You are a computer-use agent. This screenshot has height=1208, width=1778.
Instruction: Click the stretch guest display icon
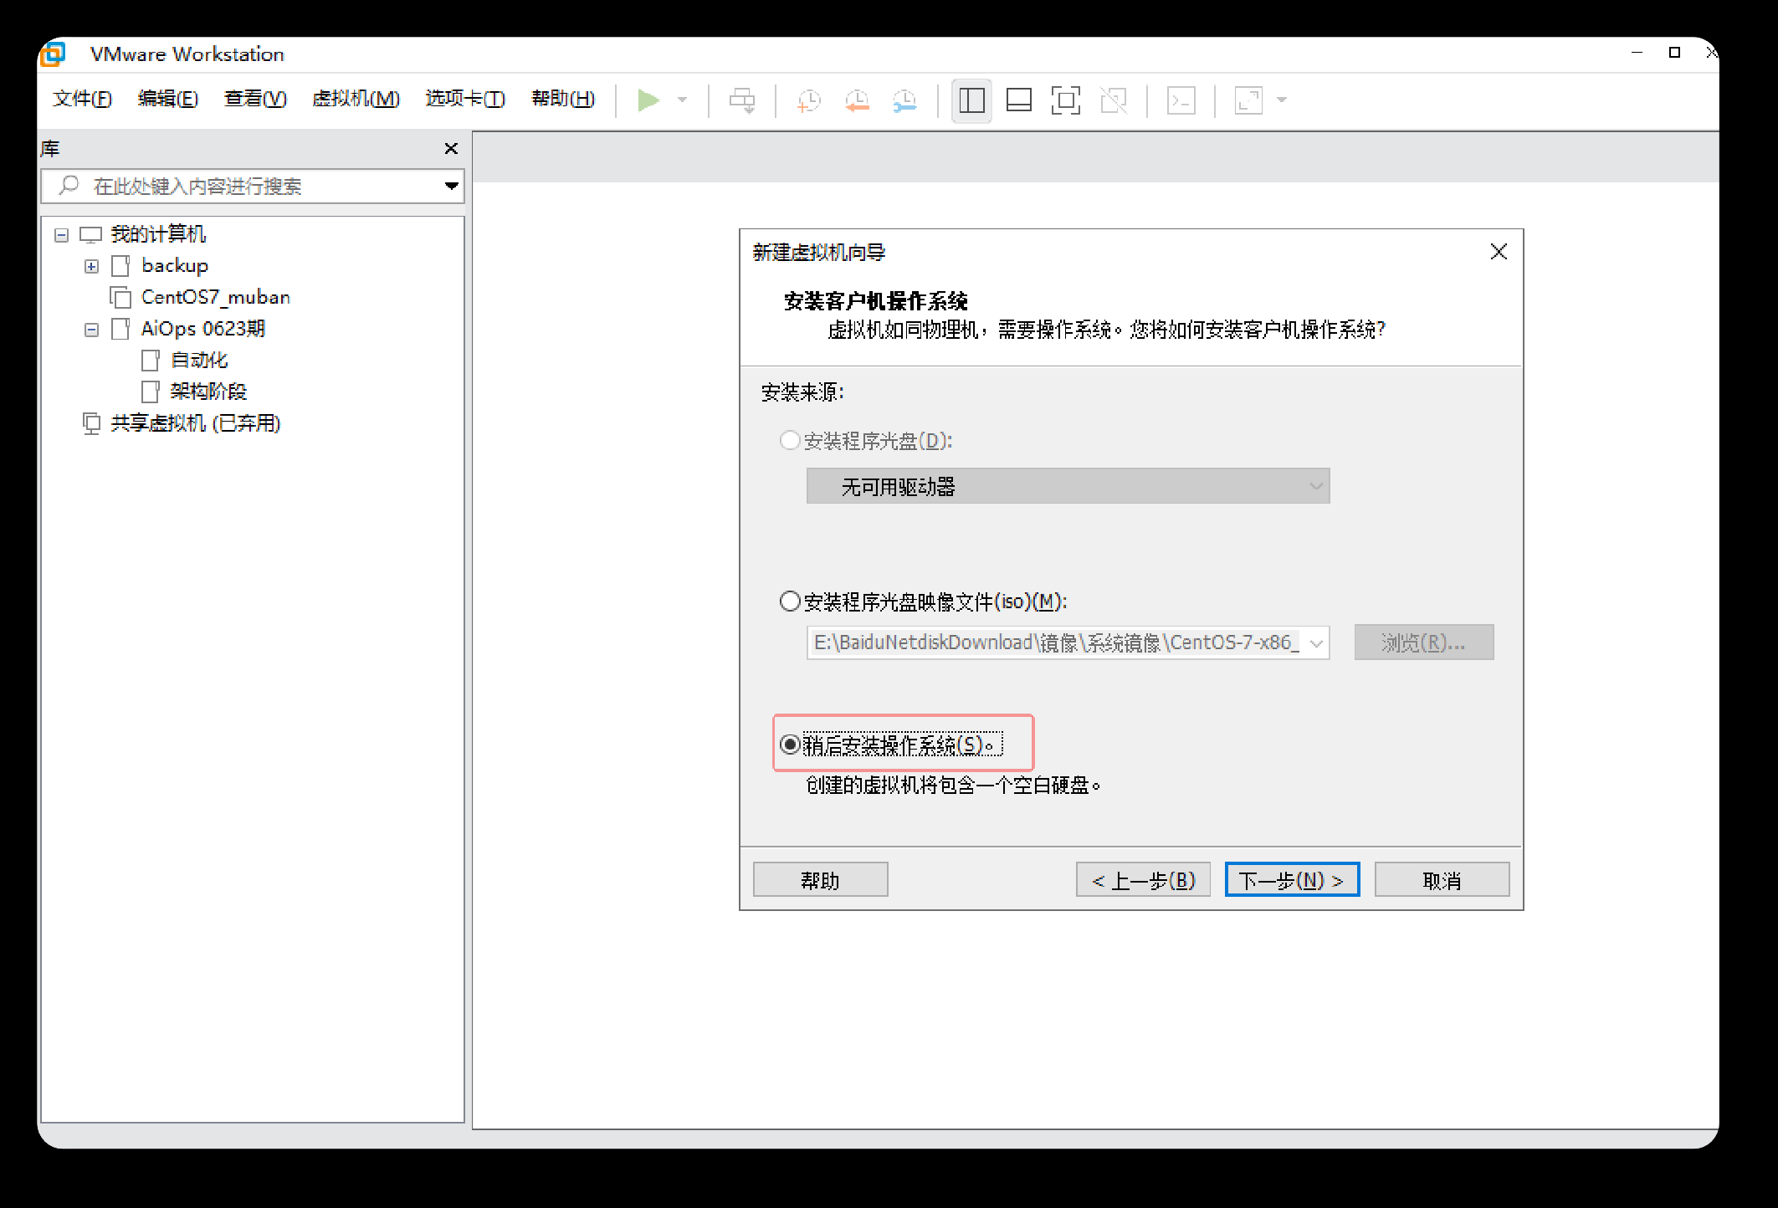coord(1248,100)
